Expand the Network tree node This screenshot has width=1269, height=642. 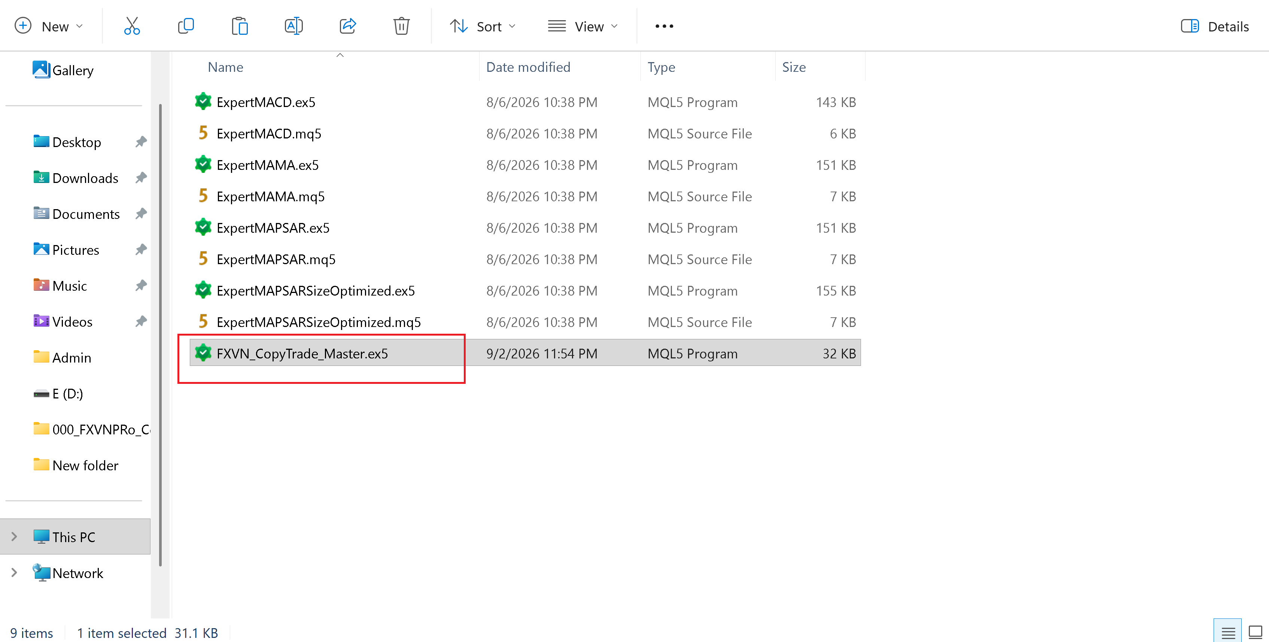(x=14, y=572)
